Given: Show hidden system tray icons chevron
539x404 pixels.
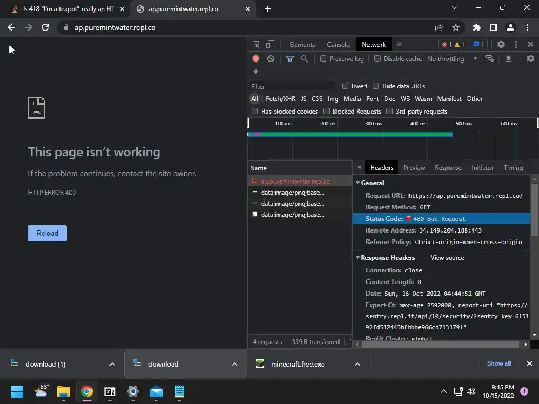Looking at the screenshot, I should coord(443,391).
